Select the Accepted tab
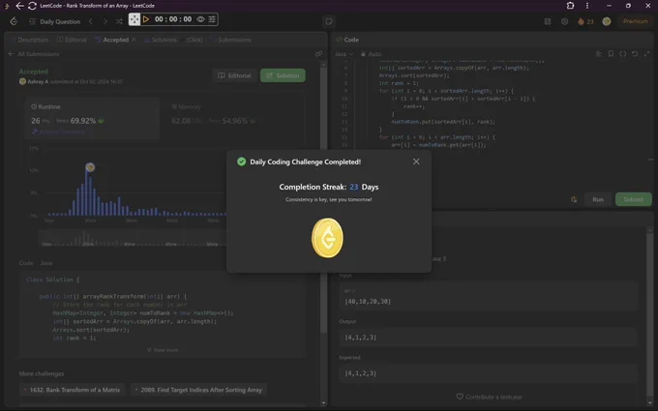 point(112,40)
